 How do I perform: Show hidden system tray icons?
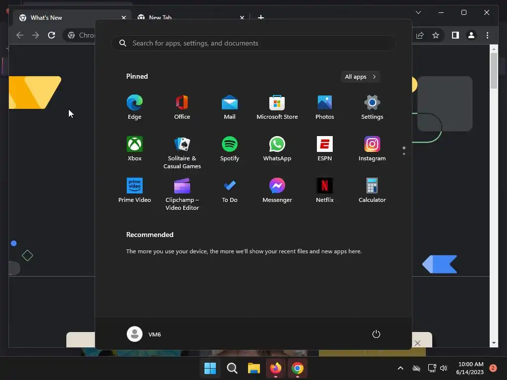400,368
